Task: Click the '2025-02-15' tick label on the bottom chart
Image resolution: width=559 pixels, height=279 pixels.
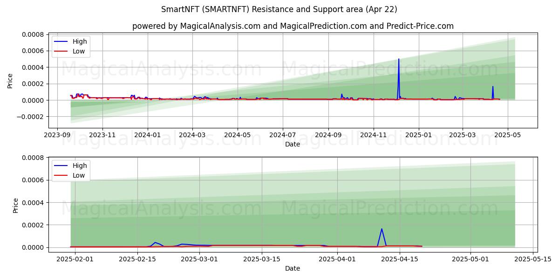Action: coord(137,259)
